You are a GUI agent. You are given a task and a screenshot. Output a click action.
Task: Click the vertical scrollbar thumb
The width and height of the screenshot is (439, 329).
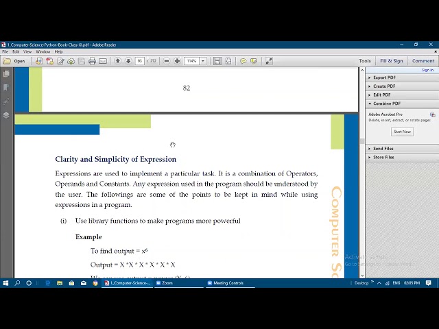coord(362,141)
